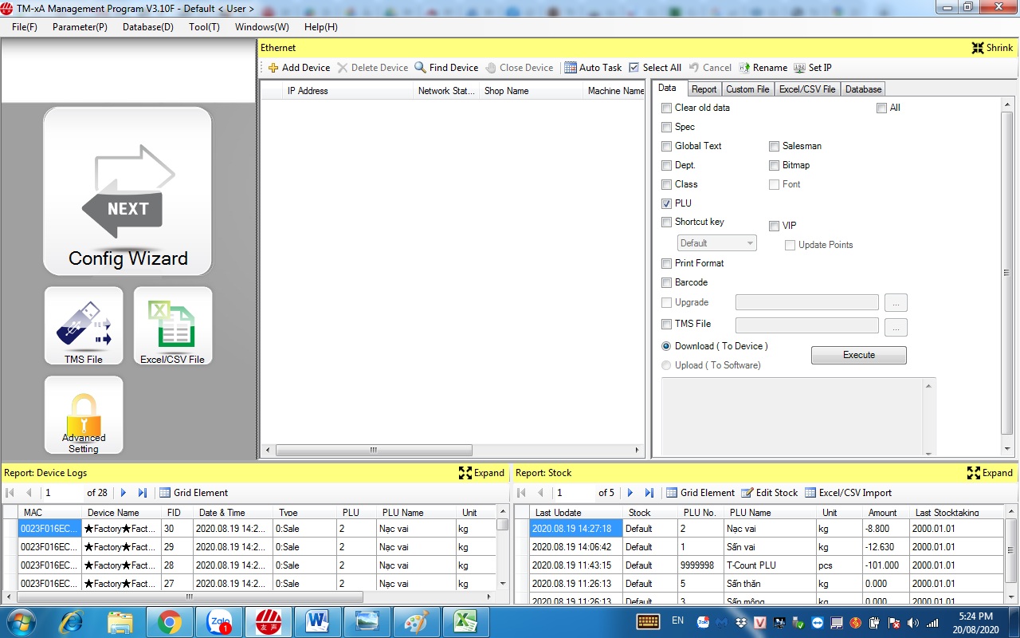This screenshot has width=1020, height=638.
Task: Enable the Clear old data checkbox
Action: pos(667,108)
